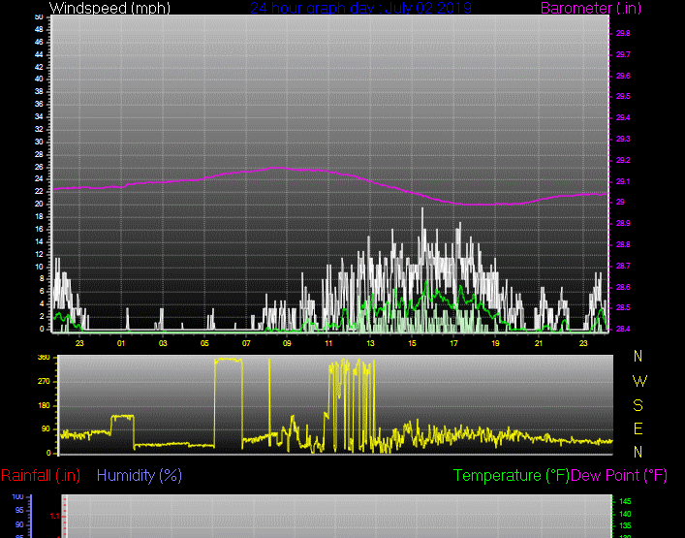Click the 360 value on direction axis
Image resolution: width=685 pixels, height=538 pixels.
[x=43, y=358]
